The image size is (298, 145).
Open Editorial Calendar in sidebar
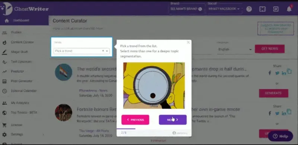tap(23, 91)
